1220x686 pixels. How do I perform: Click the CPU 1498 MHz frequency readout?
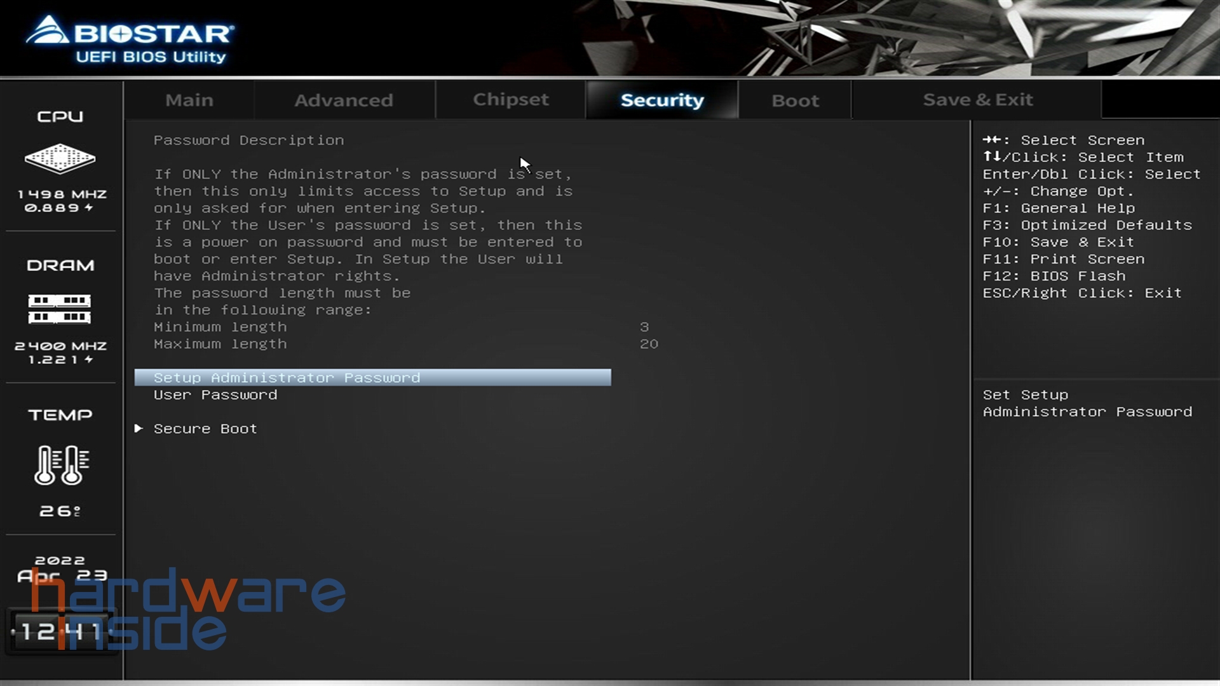point(62,194)
